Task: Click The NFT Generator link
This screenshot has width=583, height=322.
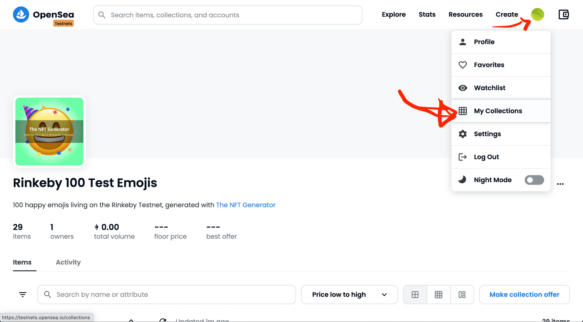Action: (246, 205)
